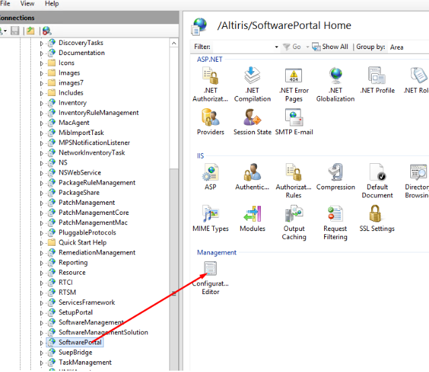Open the Output Caching feature

[294, 215]
